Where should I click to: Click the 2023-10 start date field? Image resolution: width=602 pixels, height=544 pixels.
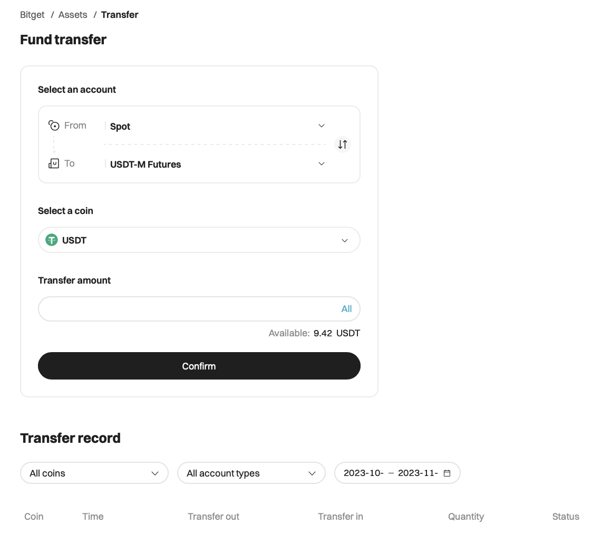pyautogui.click(x=363, y=473)
